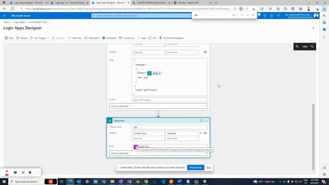Screen dimensions: 329x185
Task: Open Help in the designer toolbar
Action: tap(142, 38)
